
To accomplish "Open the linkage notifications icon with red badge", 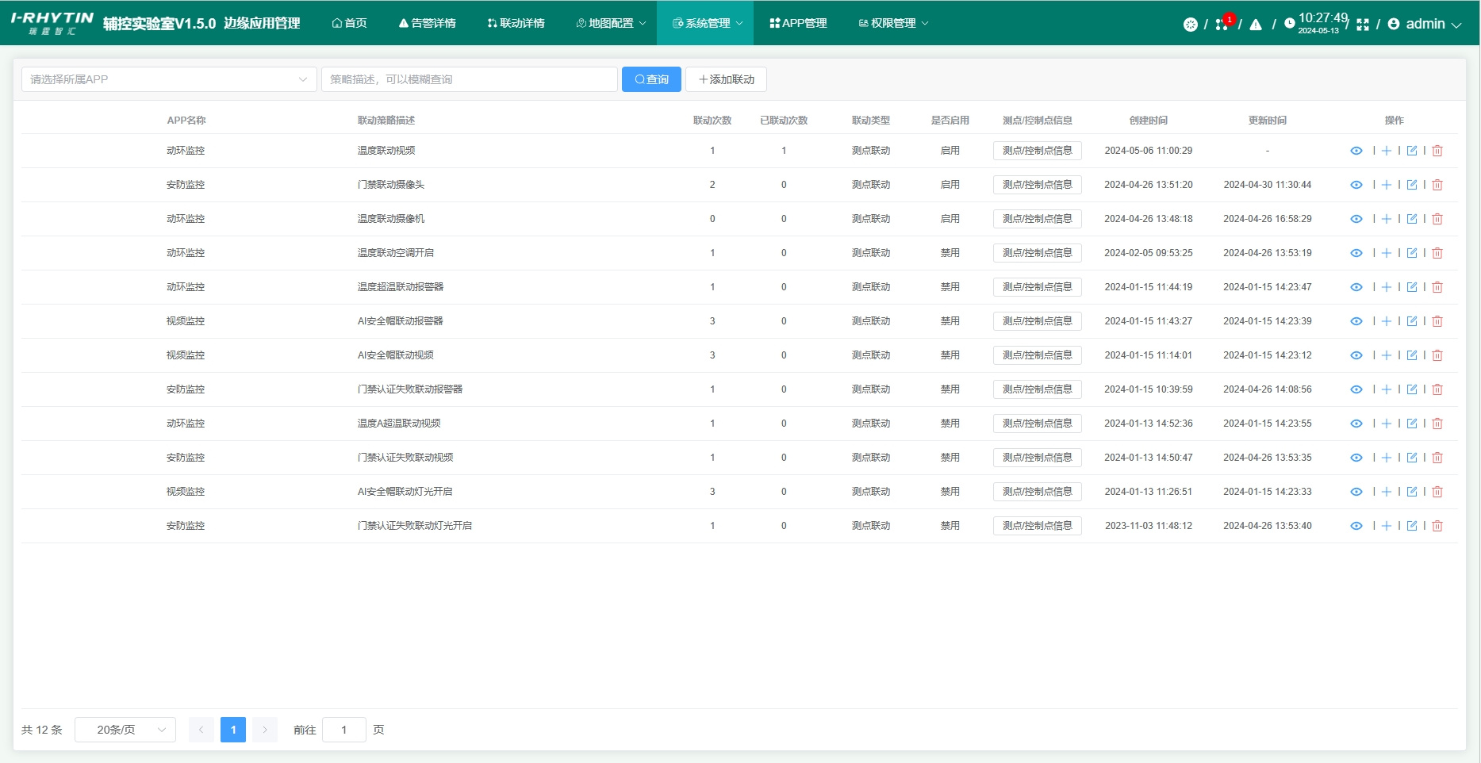I will [1222, 25].
